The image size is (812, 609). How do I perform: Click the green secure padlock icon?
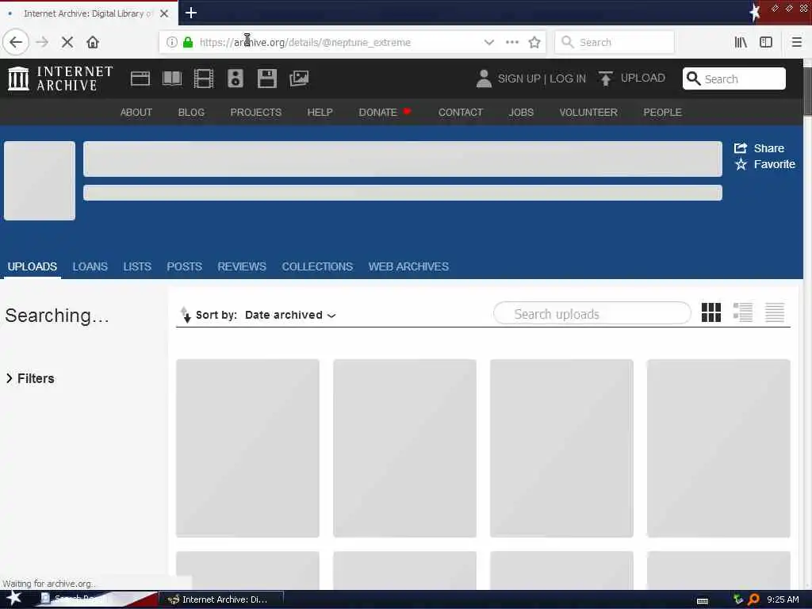point(188,42)
